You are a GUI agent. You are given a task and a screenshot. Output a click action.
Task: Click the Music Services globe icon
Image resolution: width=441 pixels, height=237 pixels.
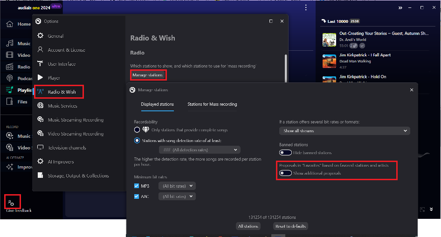(41, 106)
